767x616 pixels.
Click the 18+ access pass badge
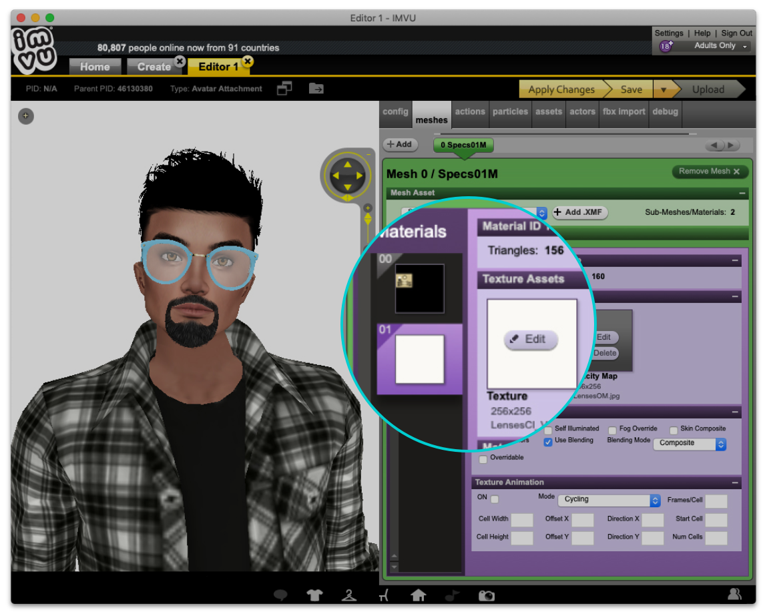click(x=666, y=46)
